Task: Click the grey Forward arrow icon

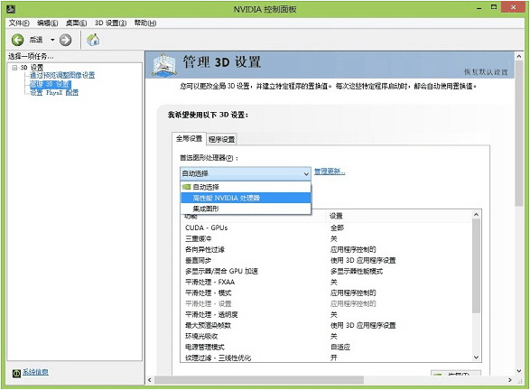Action: [x=66, y=40]
